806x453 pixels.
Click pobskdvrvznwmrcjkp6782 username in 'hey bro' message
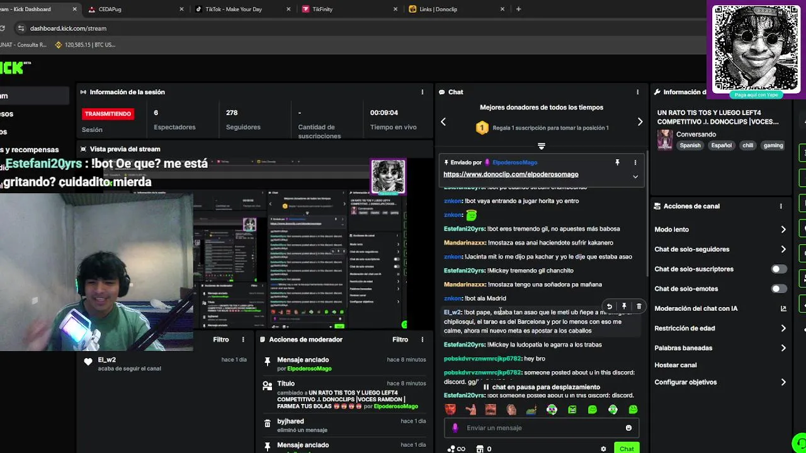click(482, 359)
